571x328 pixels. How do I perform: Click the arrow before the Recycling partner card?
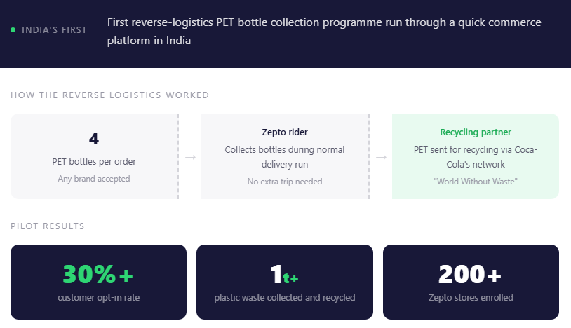point(381,157)
